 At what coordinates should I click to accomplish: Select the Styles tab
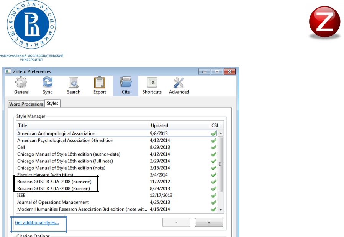point(52,104)
